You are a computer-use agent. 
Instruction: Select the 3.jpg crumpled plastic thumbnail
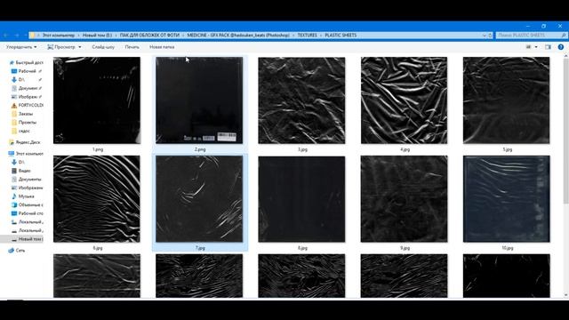point(301,100)
